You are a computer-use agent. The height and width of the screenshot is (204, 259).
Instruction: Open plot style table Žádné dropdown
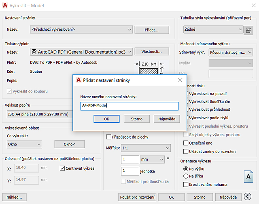(213, 29)
